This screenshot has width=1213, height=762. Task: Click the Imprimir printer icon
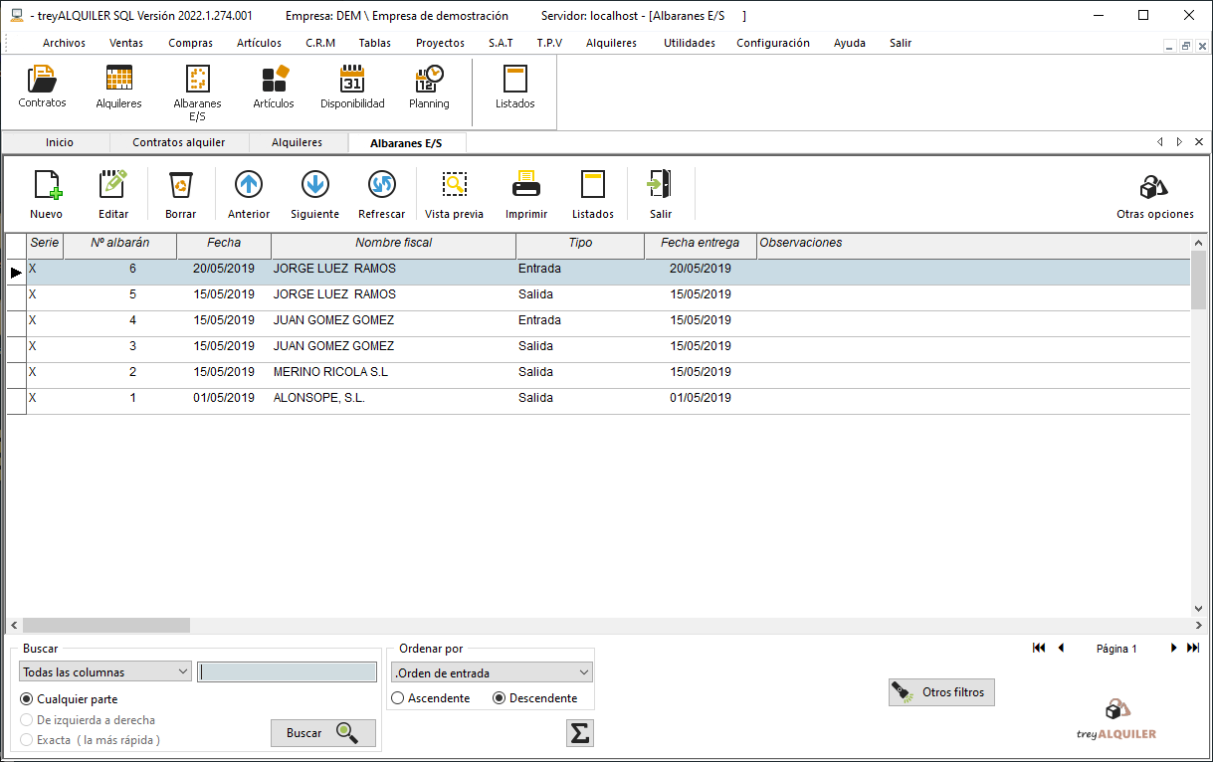[526, 194]
